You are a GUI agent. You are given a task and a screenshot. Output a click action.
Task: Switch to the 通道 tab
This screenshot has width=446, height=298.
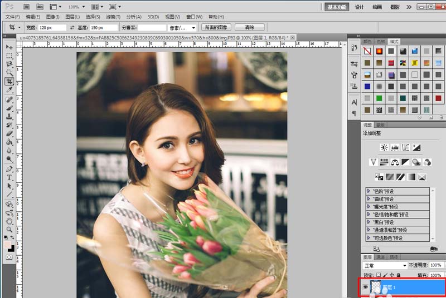coord(381,257)
